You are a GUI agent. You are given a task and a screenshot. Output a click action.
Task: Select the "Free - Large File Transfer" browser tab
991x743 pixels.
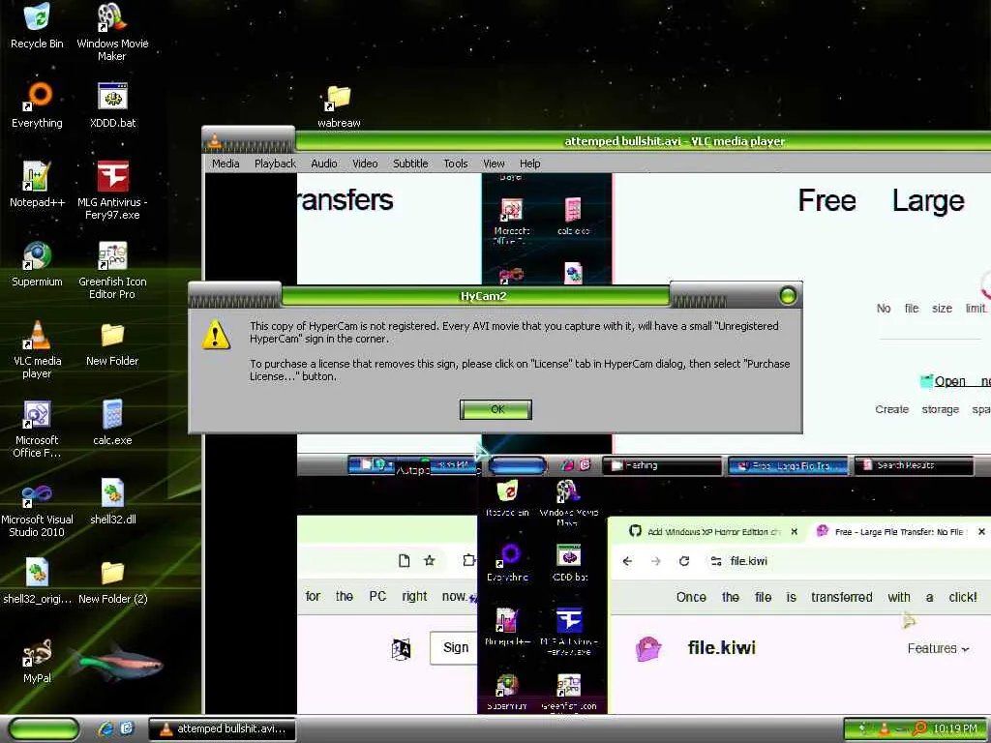(x=897, y=532)
